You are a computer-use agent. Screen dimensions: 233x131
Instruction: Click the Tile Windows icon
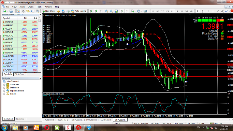click(x=116, y=11)
